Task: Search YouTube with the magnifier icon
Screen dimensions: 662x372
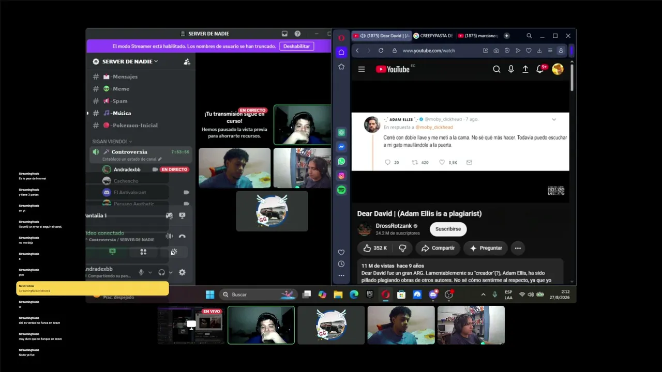Action: 496,69
